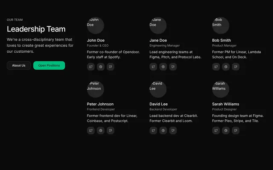Click the Founder & CEO role text
The image size is (273, 170).
(x=98, y=45)
